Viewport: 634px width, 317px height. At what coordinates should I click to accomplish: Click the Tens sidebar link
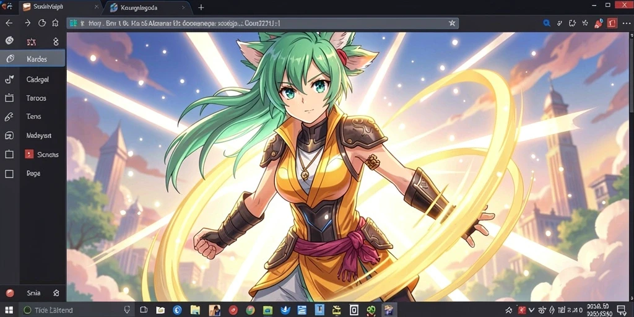[x=33, y=116]
